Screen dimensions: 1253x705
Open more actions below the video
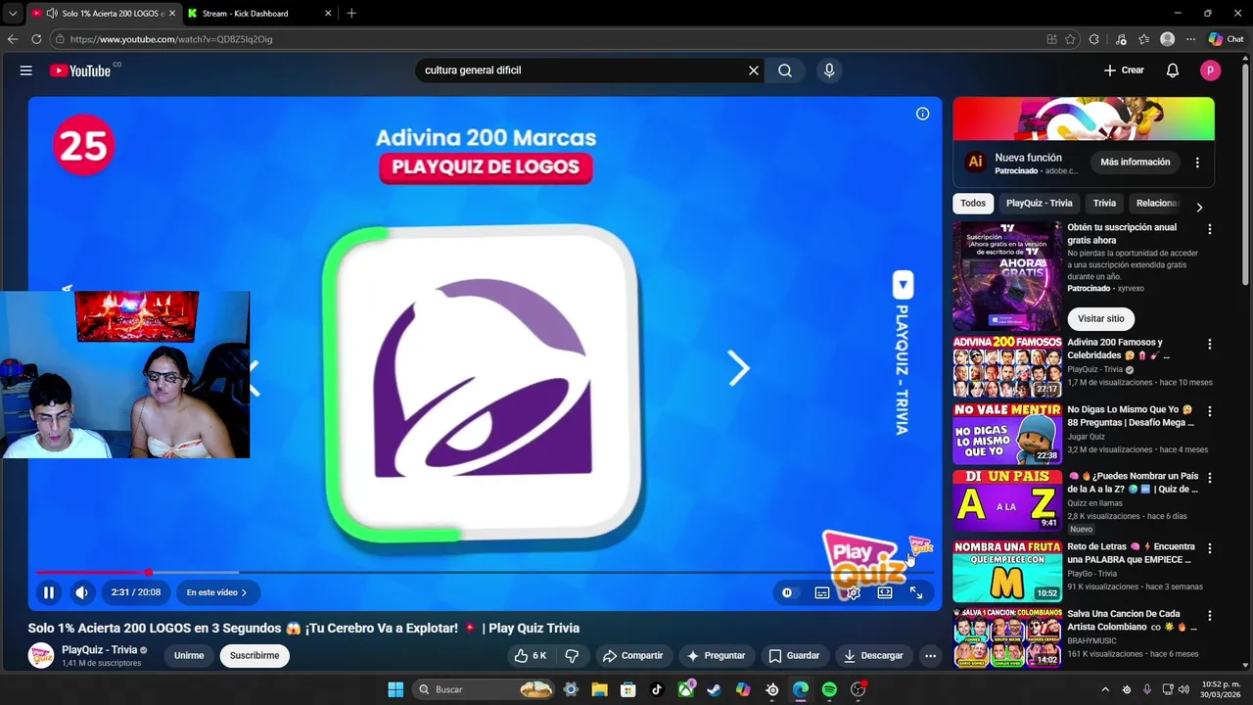[x=931, y=656]
